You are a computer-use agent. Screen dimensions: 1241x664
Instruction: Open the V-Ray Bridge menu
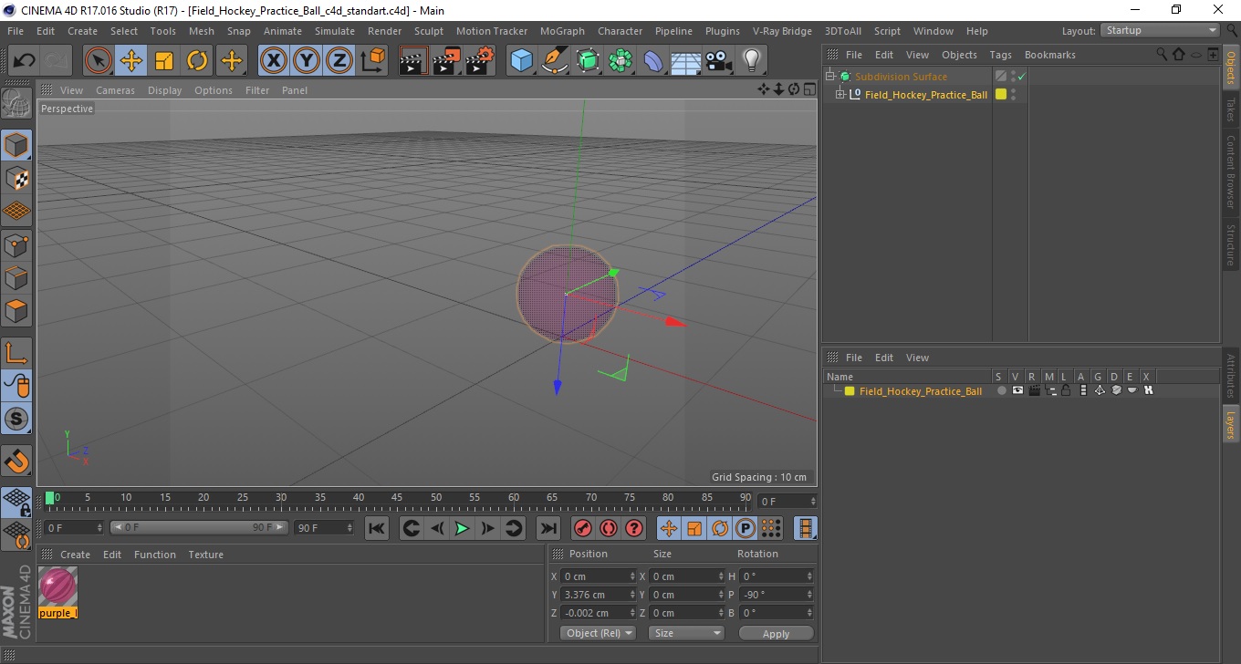782,31
